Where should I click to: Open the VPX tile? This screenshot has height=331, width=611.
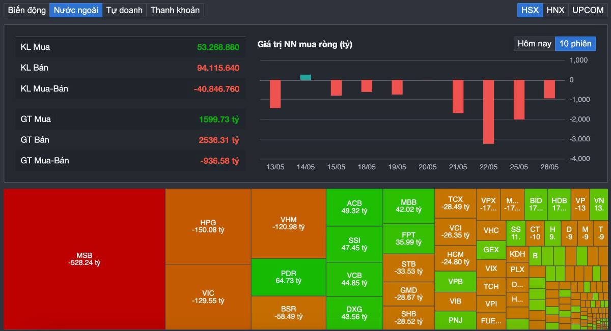(488, 204)
